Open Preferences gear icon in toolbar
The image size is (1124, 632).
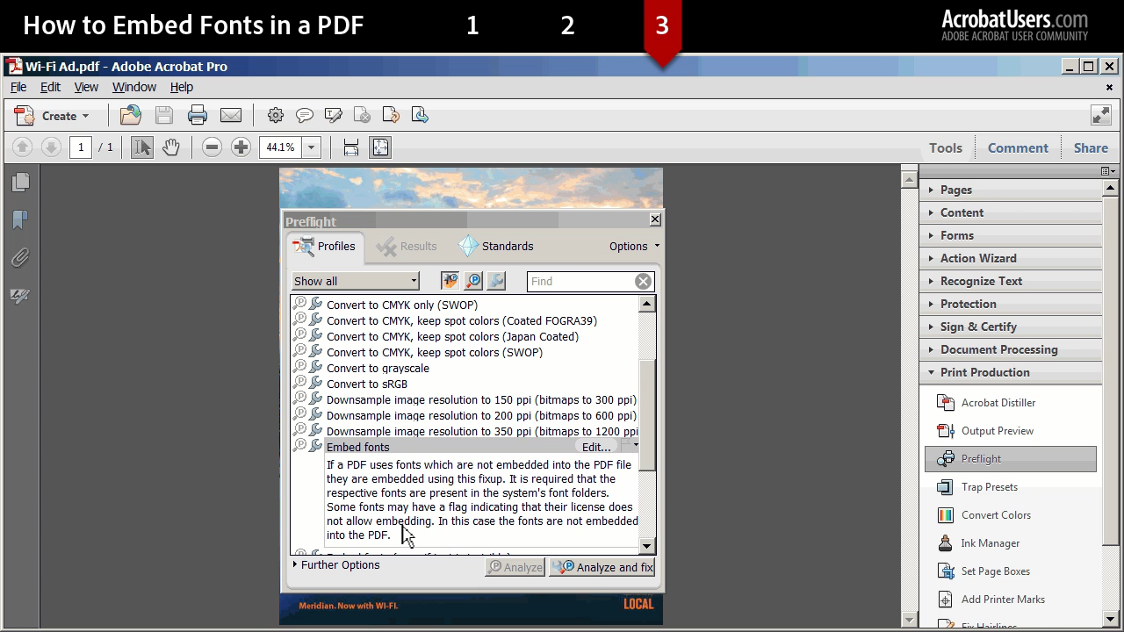pyautogui.click(x=276, y=115)
